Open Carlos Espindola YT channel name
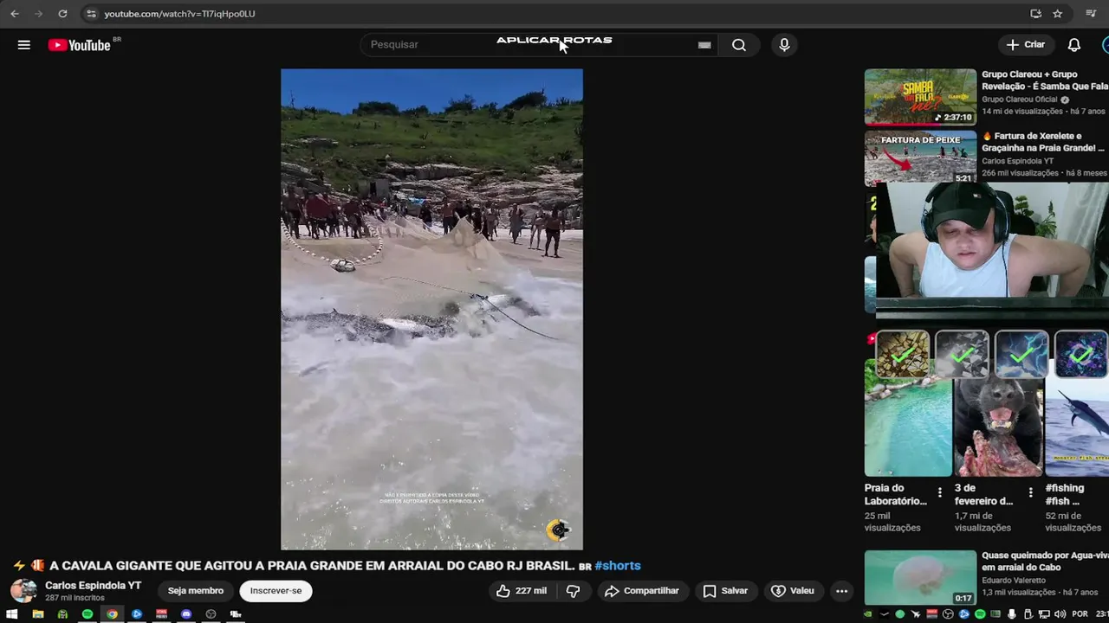The image size is (1109, 623). click(93, 586)
